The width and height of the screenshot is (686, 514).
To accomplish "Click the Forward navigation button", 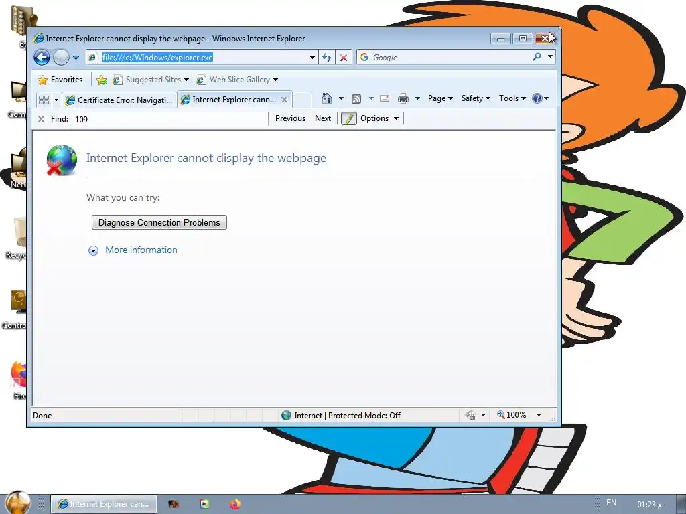I will pos(61,58).
